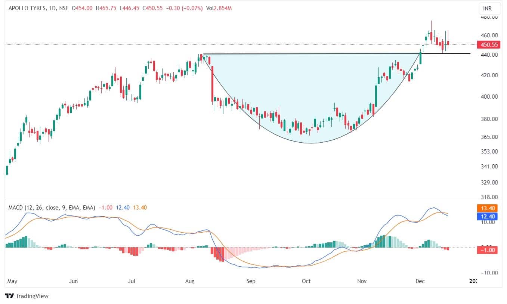Image resolution: width=507 pixels, height=304 pixels.
Task: Click the 365.00 price axis label
Action: tap(489, 137)
